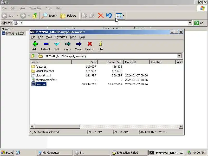Open the Forward history dropdown arrow

point(29,16)
